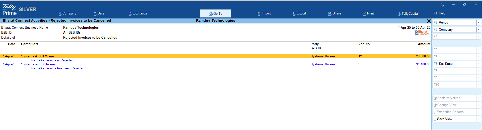This screenshot has width=482, height=130.
Task: Click the Bharat Connect logo
Action: click(422, 33)
